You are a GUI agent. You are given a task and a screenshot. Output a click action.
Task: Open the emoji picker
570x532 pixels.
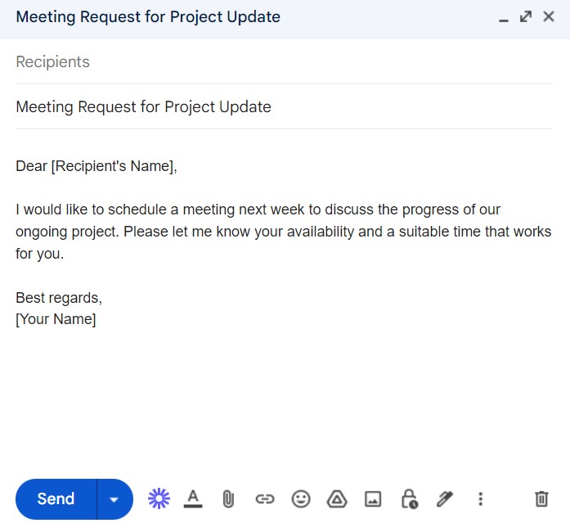coord(301,499)
